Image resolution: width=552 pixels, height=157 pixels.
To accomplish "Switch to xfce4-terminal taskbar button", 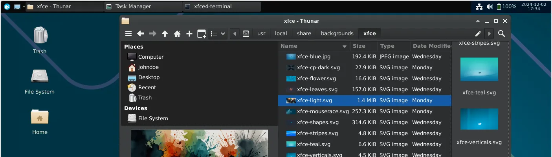I will click(x=222, y=6).
